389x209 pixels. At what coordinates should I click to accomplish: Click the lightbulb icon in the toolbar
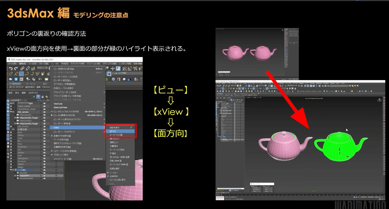click(28, 79)
